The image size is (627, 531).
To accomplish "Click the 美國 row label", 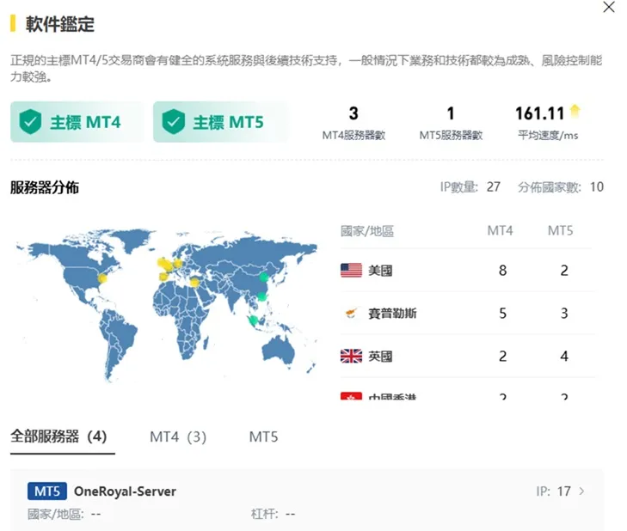I will click(x=380, y=271).
